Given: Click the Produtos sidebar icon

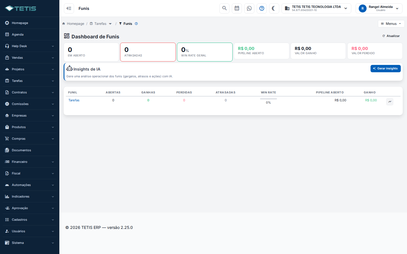Looking at the screenshot, I should coord(7,127).
